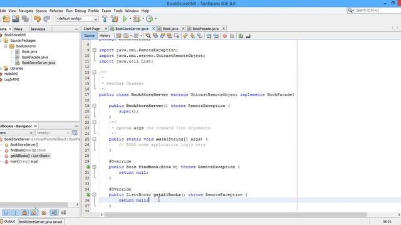Click the Shift Line Left icon

[x=209, y=36]
